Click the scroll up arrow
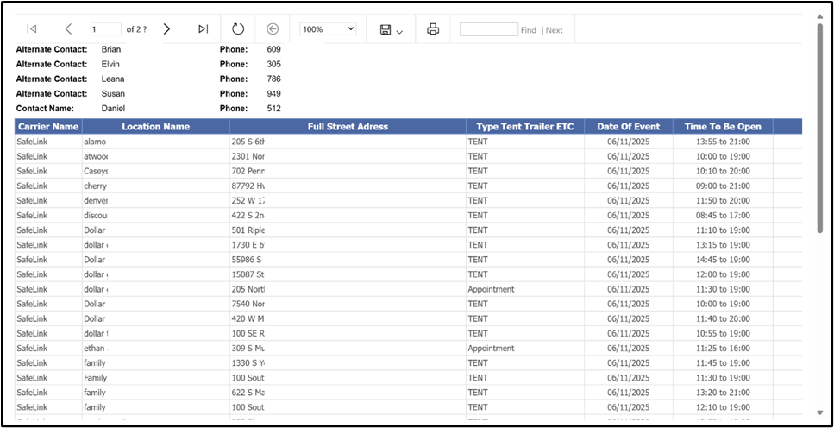This screenshot has width=834, height=428. (x=819, y=17)
